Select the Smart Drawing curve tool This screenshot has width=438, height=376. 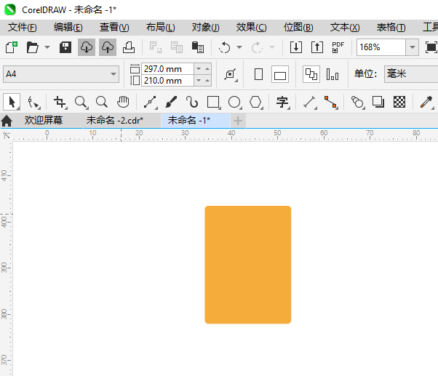click(x=192, y=102)
